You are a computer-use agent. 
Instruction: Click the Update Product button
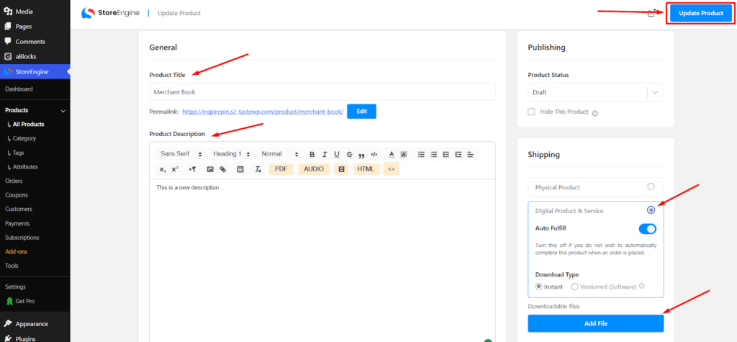(x=700, y=13)
